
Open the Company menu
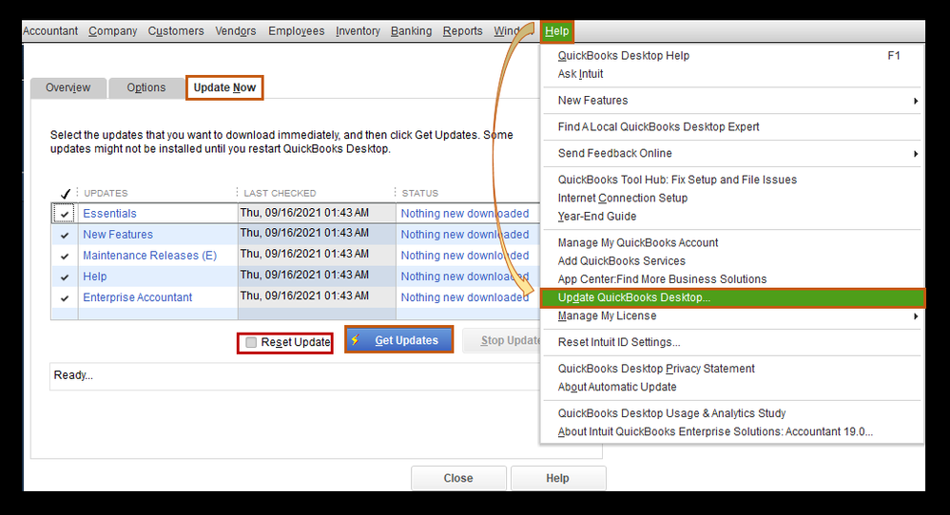[113, 30]
